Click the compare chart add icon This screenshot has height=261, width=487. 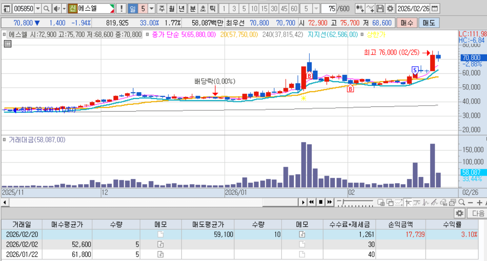click(x=370, y=9)
